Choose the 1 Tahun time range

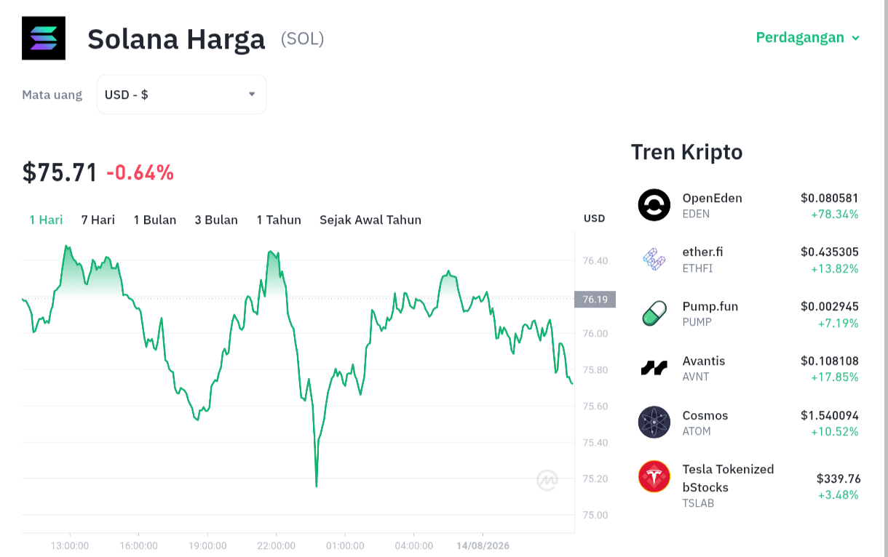[x=279, y=220]
